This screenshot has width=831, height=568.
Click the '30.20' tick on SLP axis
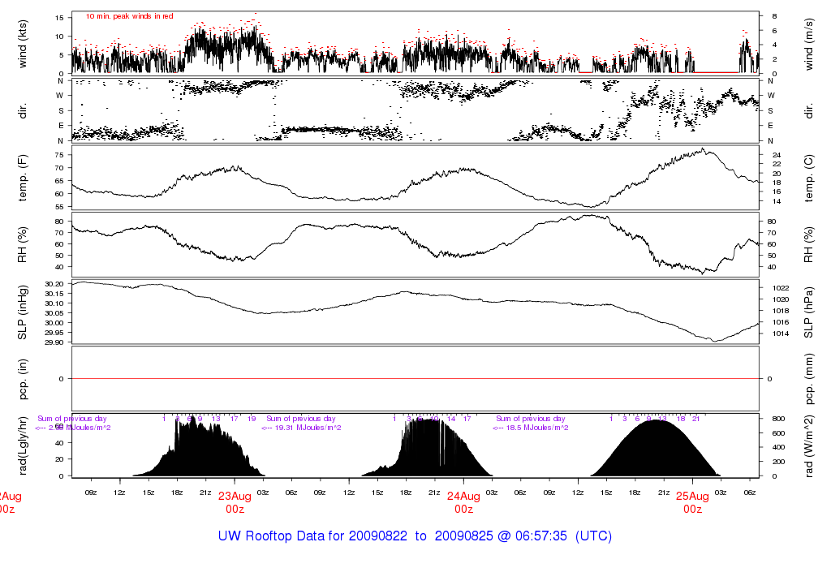[x=54, y=284]
